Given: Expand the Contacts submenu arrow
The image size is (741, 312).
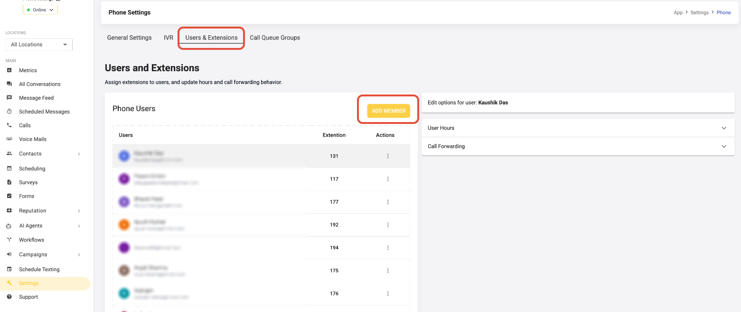Looking at the screenshot, I should click(79, 154).
